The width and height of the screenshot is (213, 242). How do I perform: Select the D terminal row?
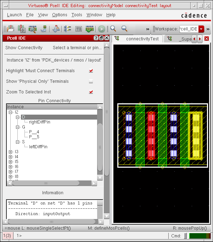59,117
